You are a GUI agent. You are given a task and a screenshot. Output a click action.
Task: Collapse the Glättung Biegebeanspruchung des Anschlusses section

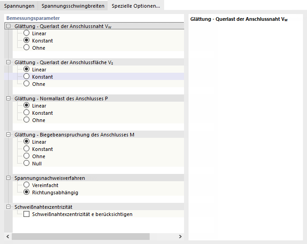point(9,135)
